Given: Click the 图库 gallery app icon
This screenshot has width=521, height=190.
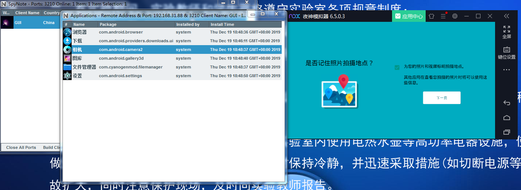Looking at the screenshot, I should (x=67, y=58).
